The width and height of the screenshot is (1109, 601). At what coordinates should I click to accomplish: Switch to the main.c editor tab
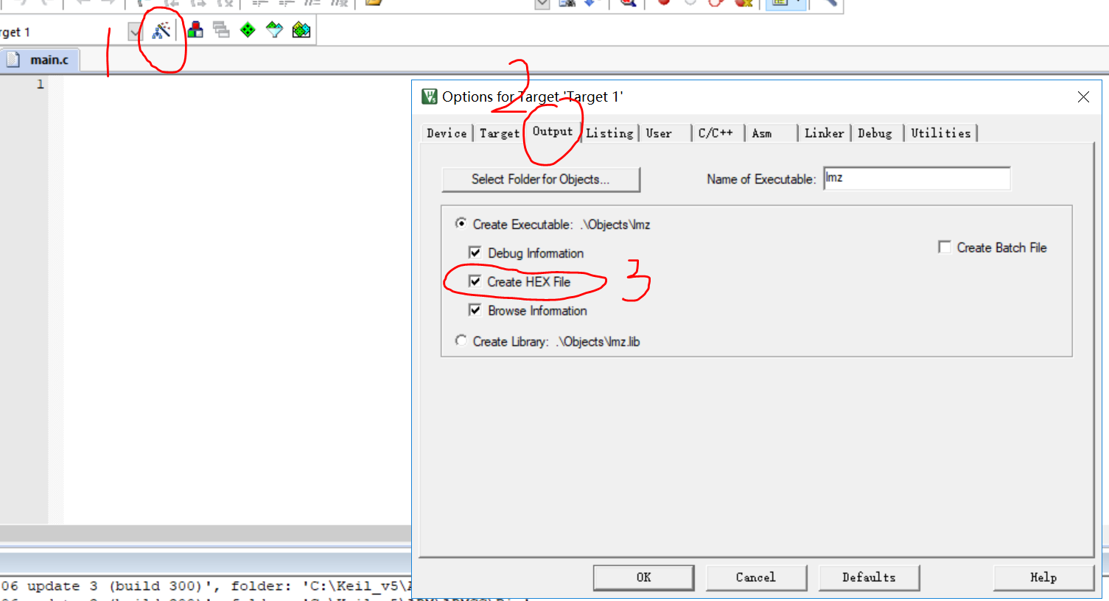point(41,60)
